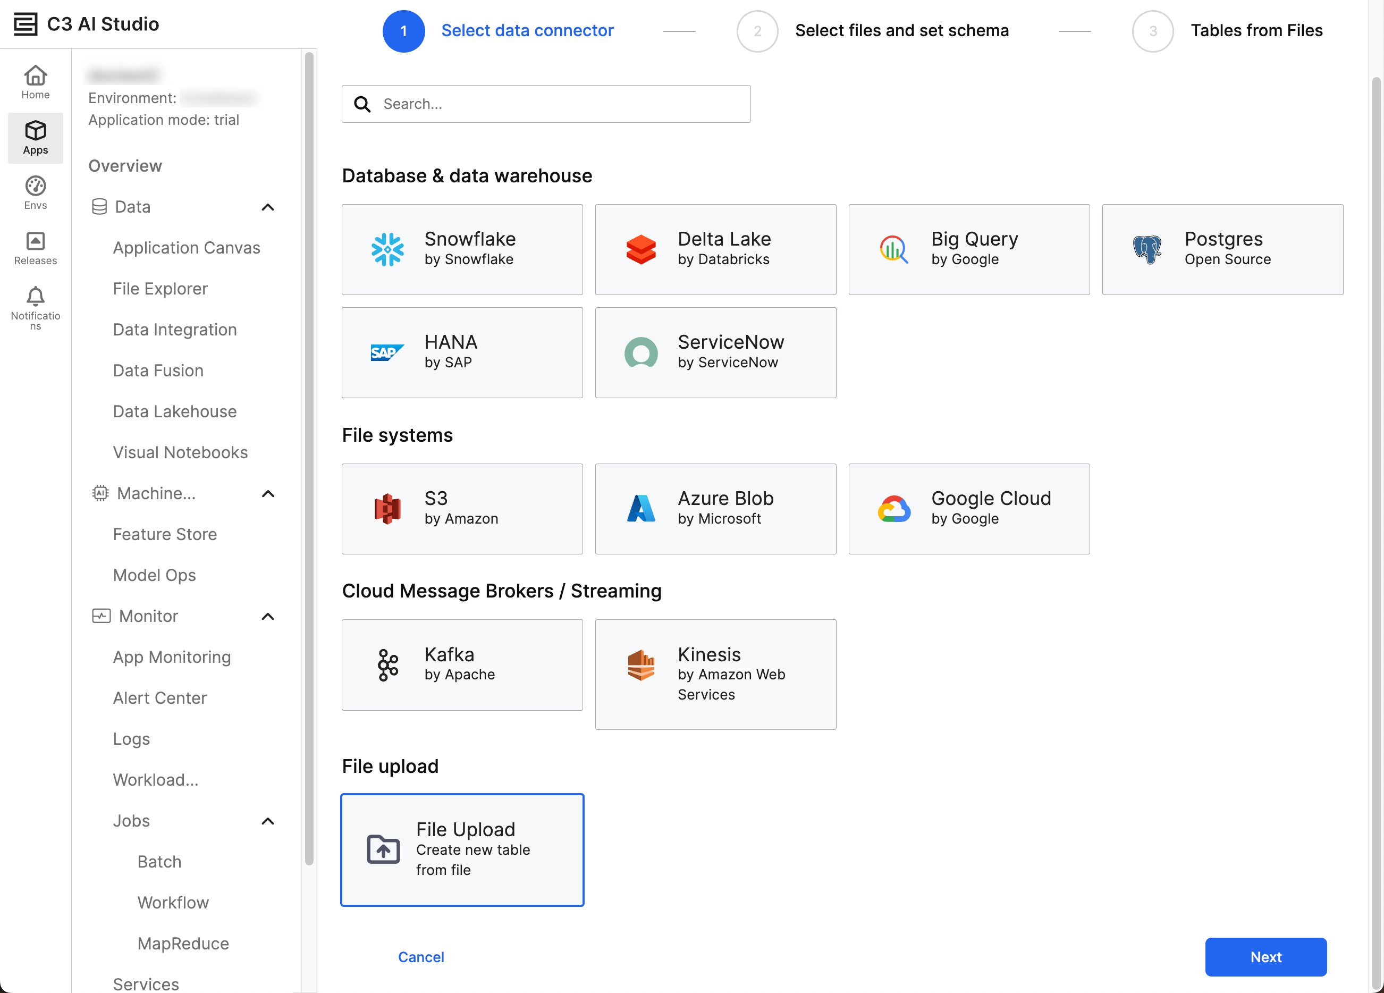Screen dimensions: 1384x993
Task: Collapse the Machine... section chevron
Action: [x=268, y=494]
